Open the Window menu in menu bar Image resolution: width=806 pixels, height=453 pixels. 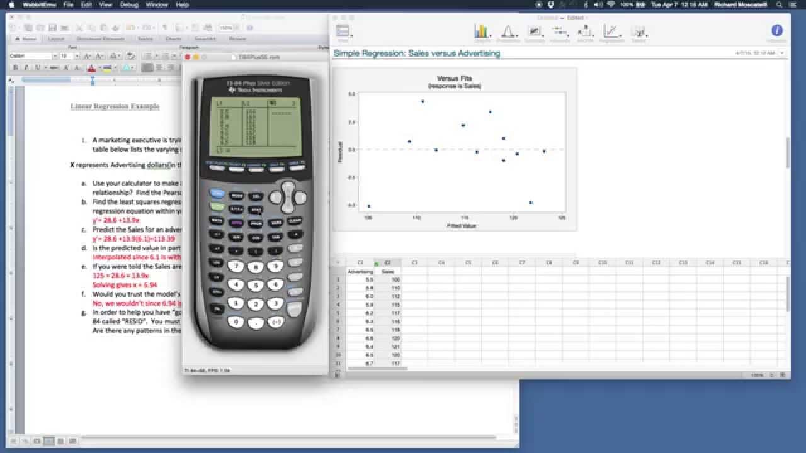157,4
